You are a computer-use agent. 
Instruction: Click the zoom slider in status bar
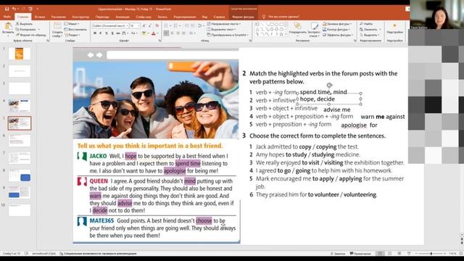click(431, 254)
